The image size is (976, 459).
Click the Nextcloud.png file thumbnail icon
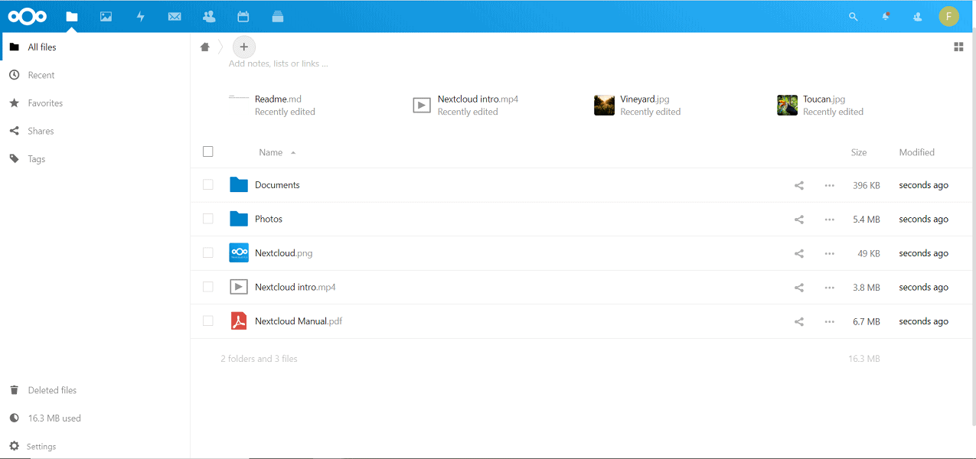pos(239,253)
